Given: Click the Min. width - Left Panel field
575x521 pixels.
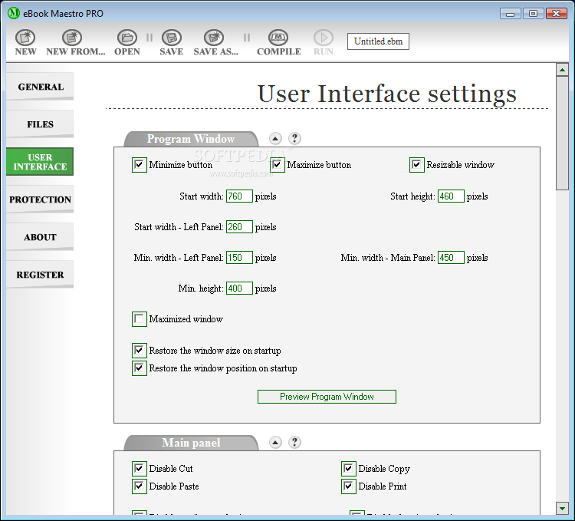Looking at the screenshot, I should coord(239,258).
